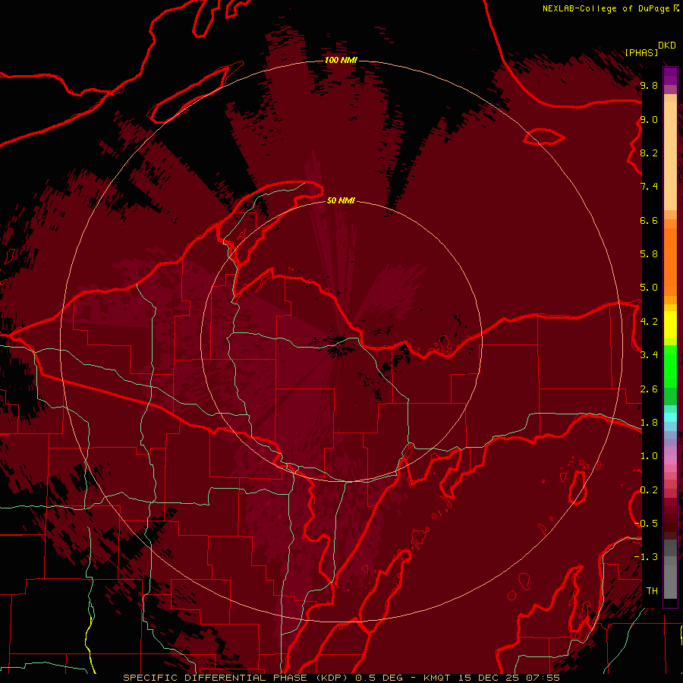Click the 0.5 DEG elevation text
Viewport: 683px width, 683px height.
pyautogui.click(x=378, y=678)
